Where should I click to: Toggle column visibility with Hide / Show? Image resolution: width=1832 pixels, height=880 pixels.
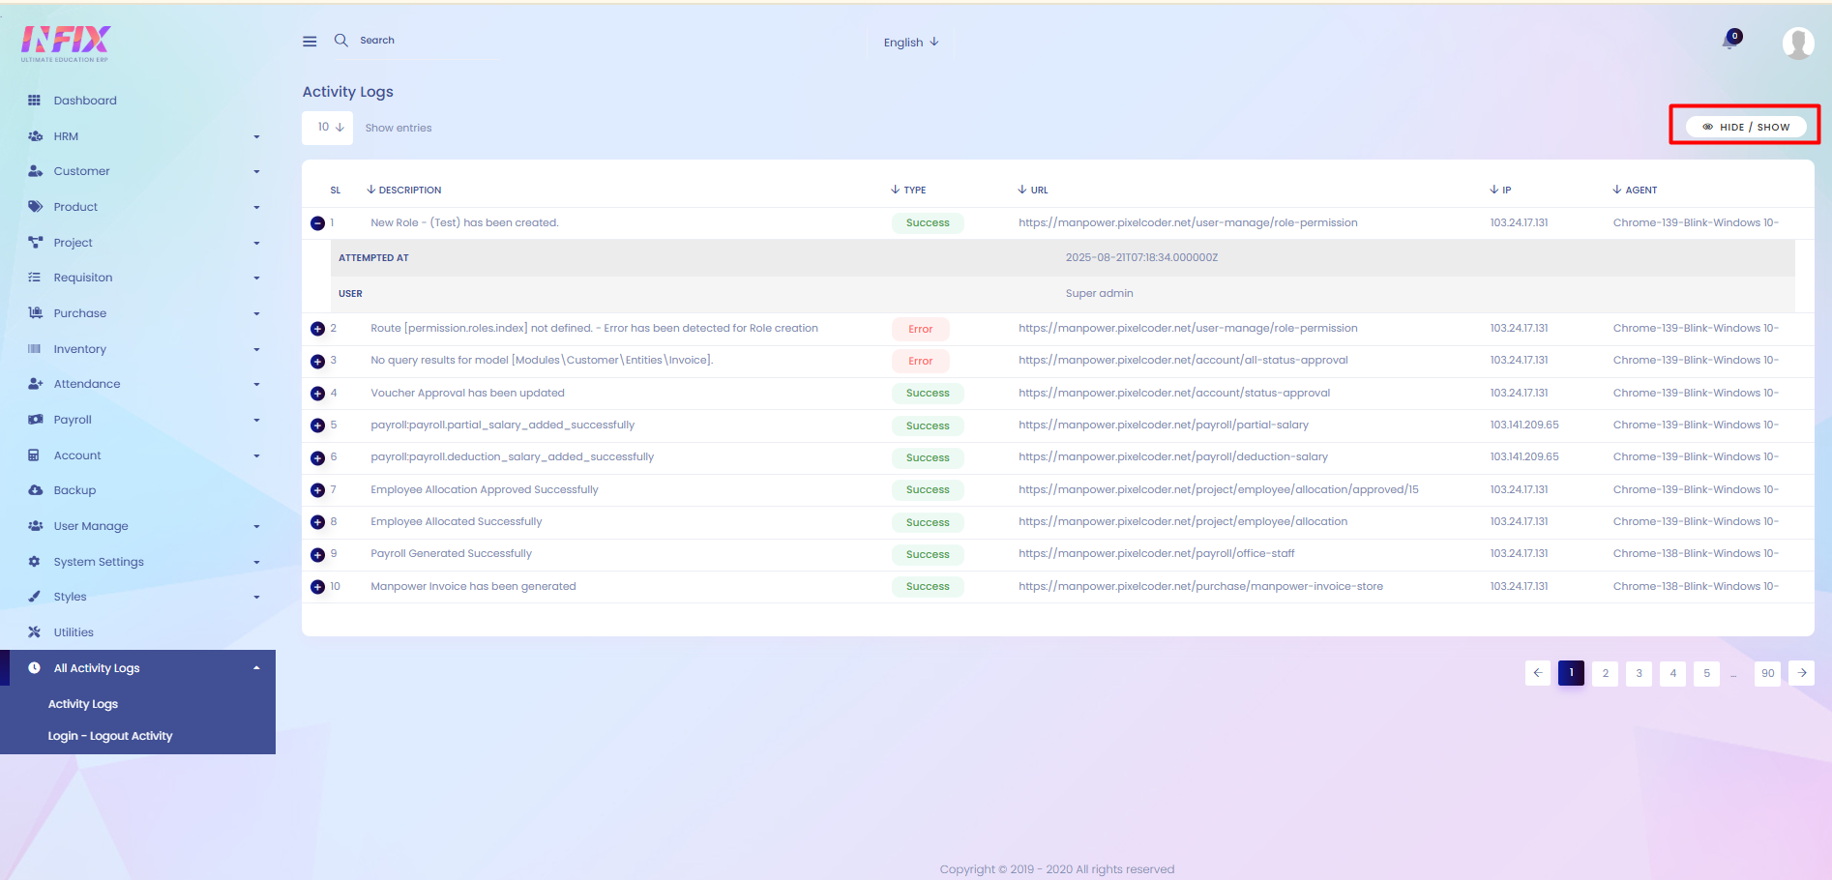click(1745, 127)
